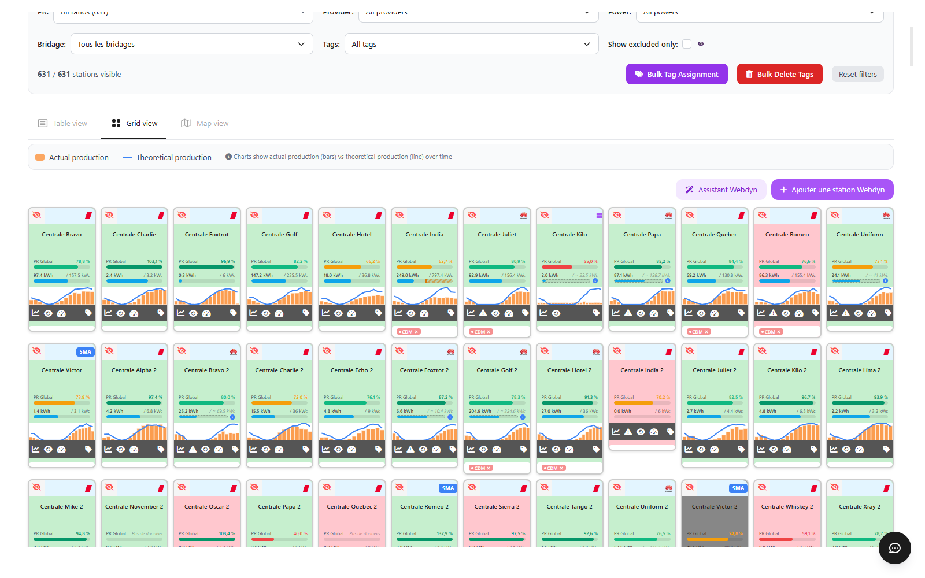Click the PR Global progress bar on Centrale Hotel
Viewport: 925px width, 578px height.
352,267
